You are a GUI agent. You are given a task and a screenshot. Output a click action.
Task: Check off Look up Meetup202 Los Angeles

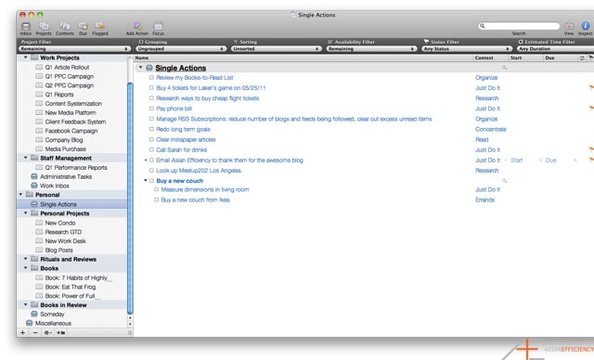point(151,171)
